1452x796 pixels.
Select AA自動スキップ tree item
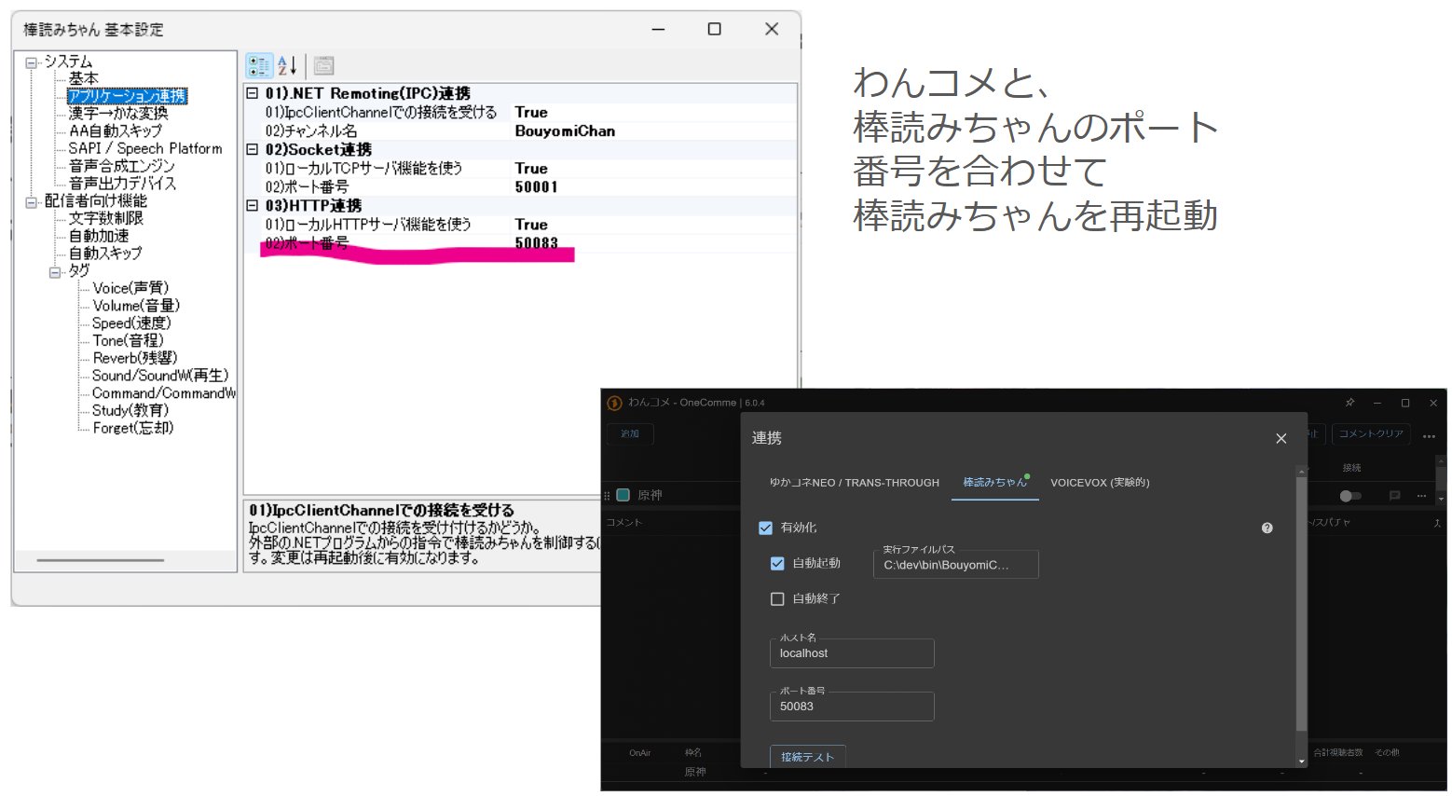[116, 131]
